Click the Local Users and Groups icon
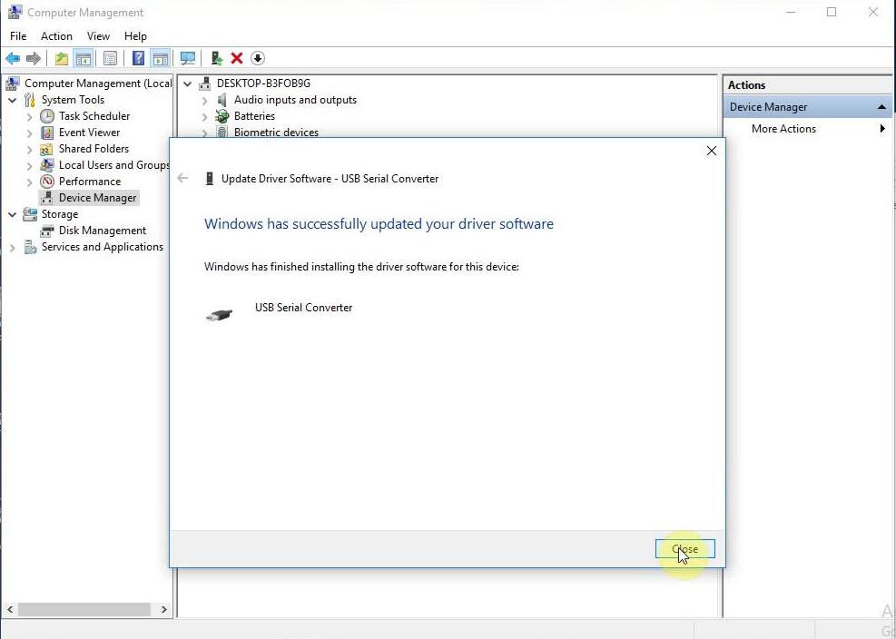The image size is (896, 639). point(47,165)
